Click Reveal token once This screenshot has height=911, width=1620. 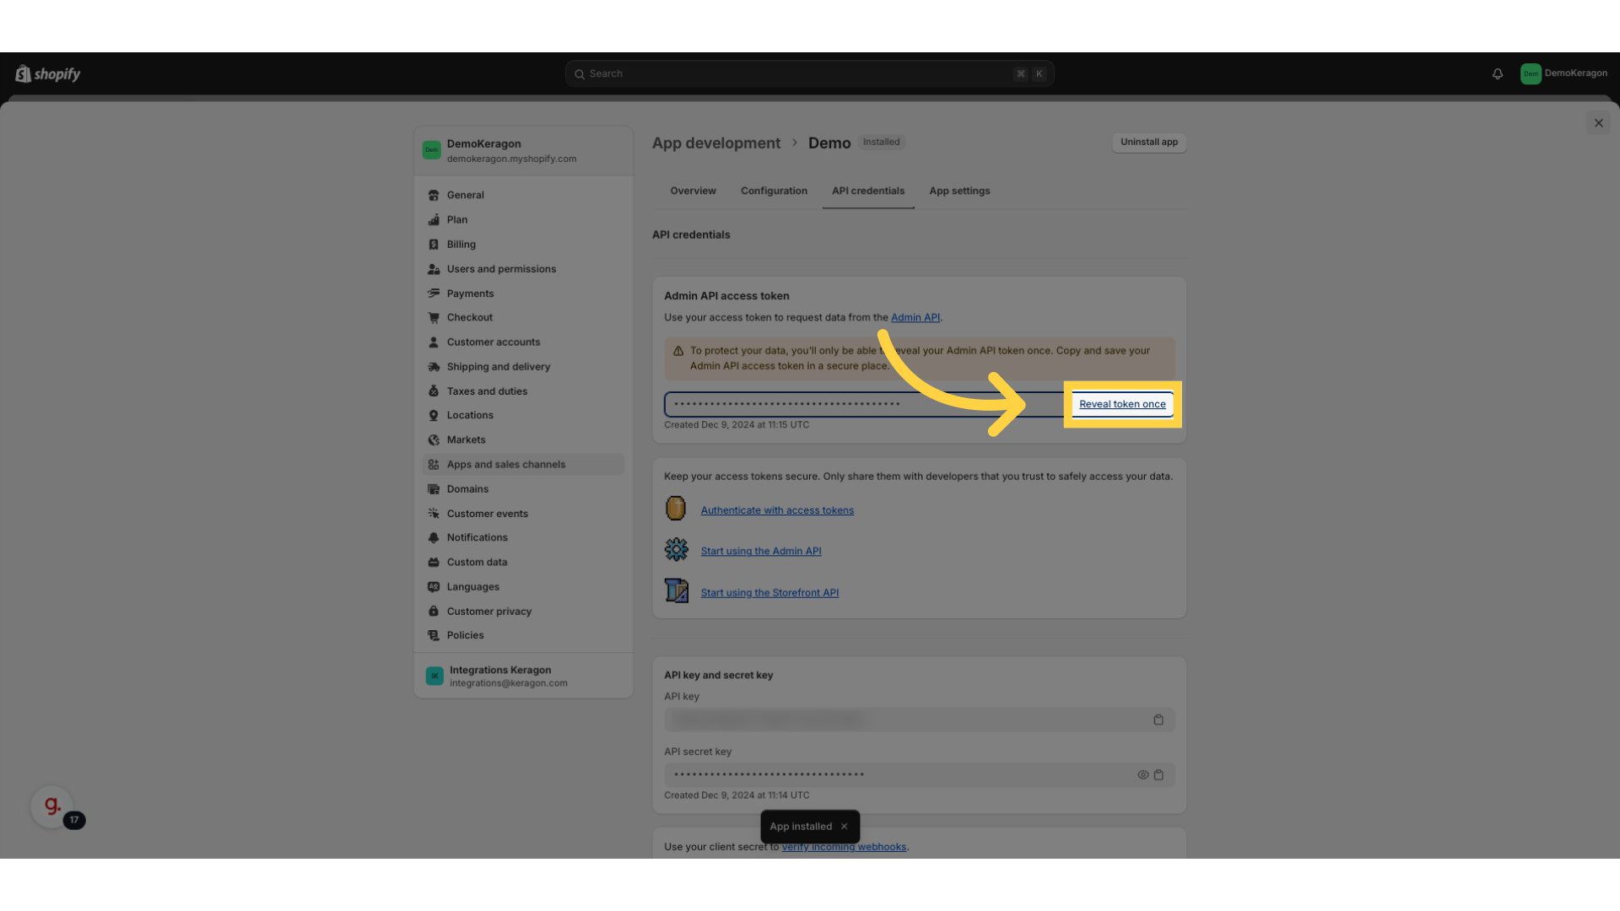[x=1122, y=405]
